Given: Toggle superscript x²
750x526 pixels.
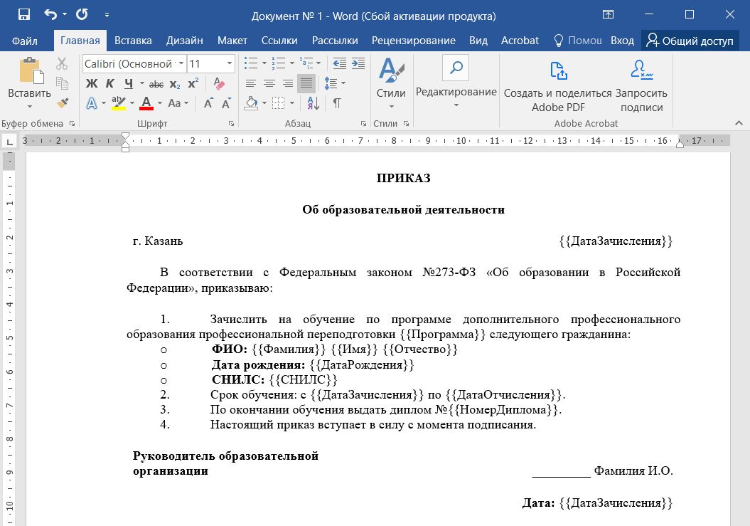Looking at the screenshot, I should pos(193,84).
